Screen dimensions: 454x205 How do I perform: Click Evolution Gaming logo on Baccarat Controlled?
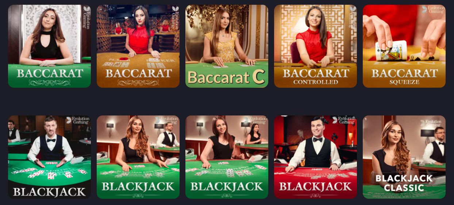[x=353, y=17]
